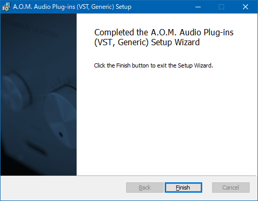Click the dark blue banner image
This screenshot has height=201, width=258.
click(39, 95)
